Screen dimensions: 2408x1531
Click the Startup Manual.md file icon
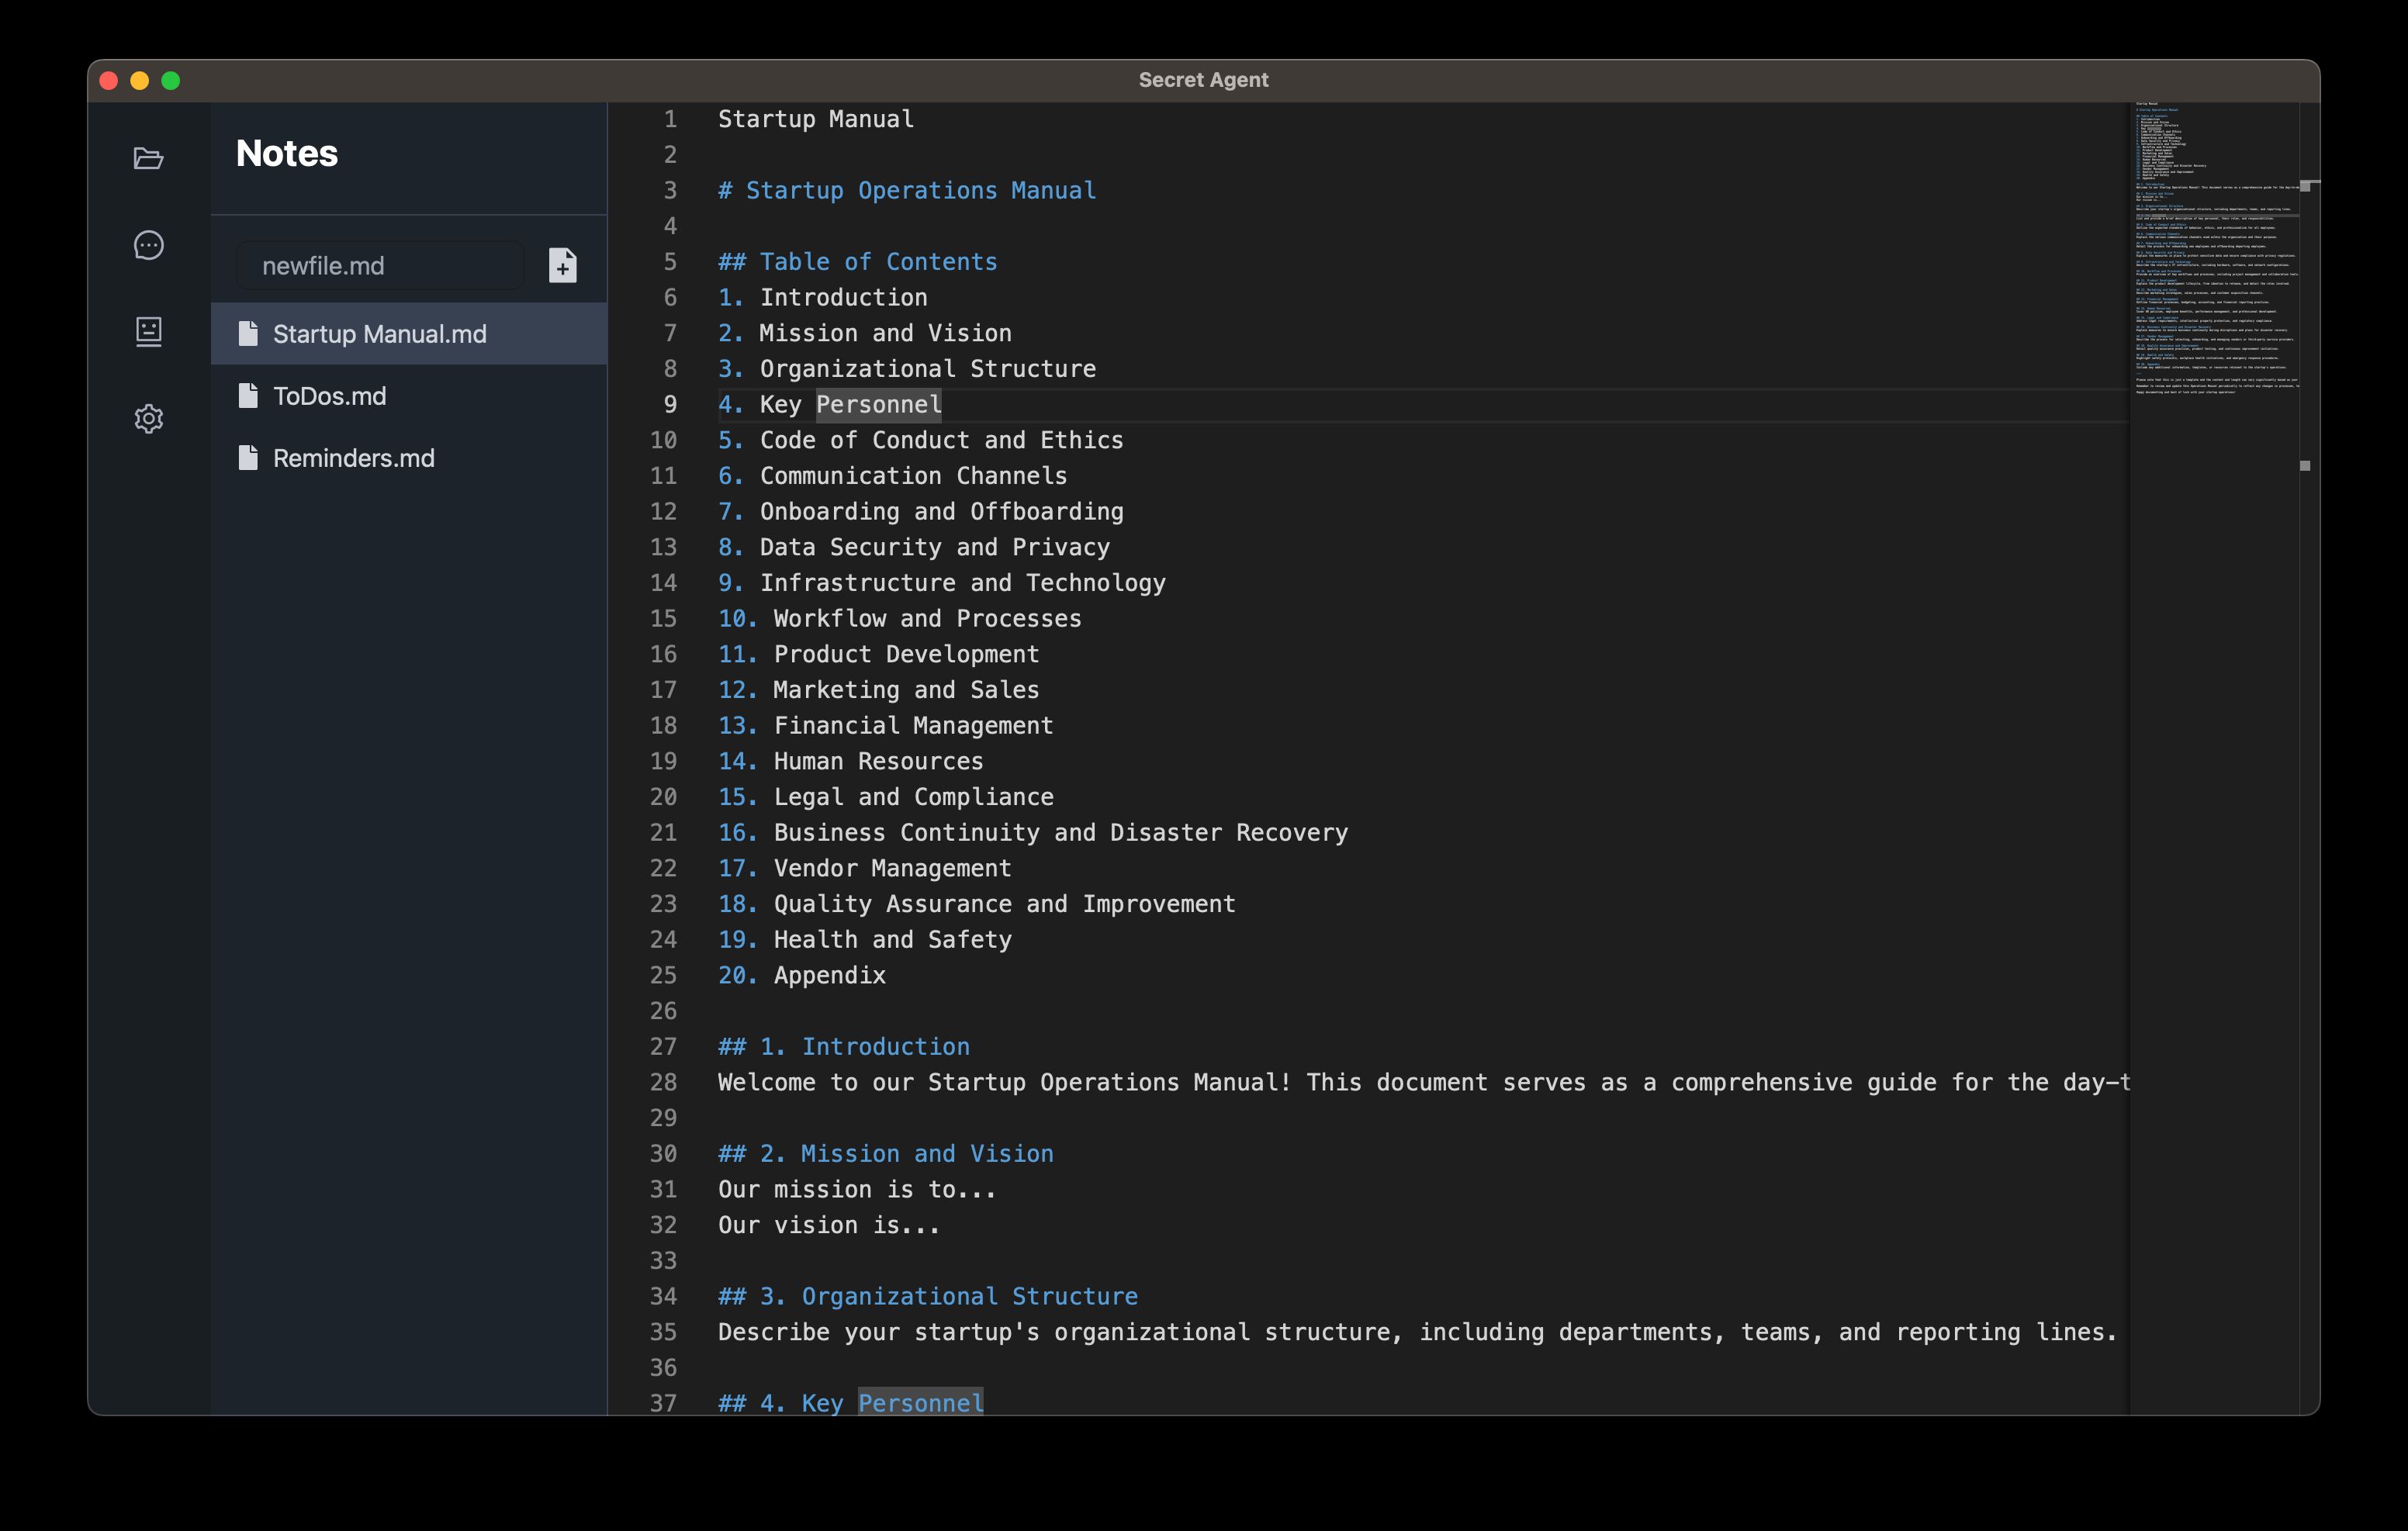point(248,333)
